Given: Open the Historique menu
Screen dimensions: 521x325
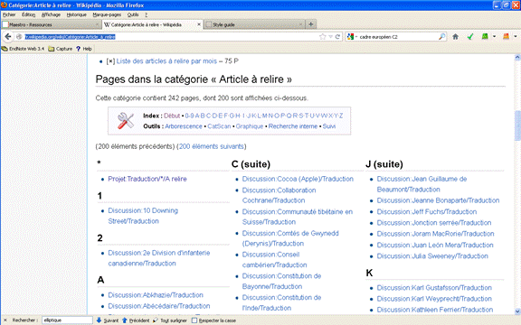Looking at the screenshot, I should 76,14.
